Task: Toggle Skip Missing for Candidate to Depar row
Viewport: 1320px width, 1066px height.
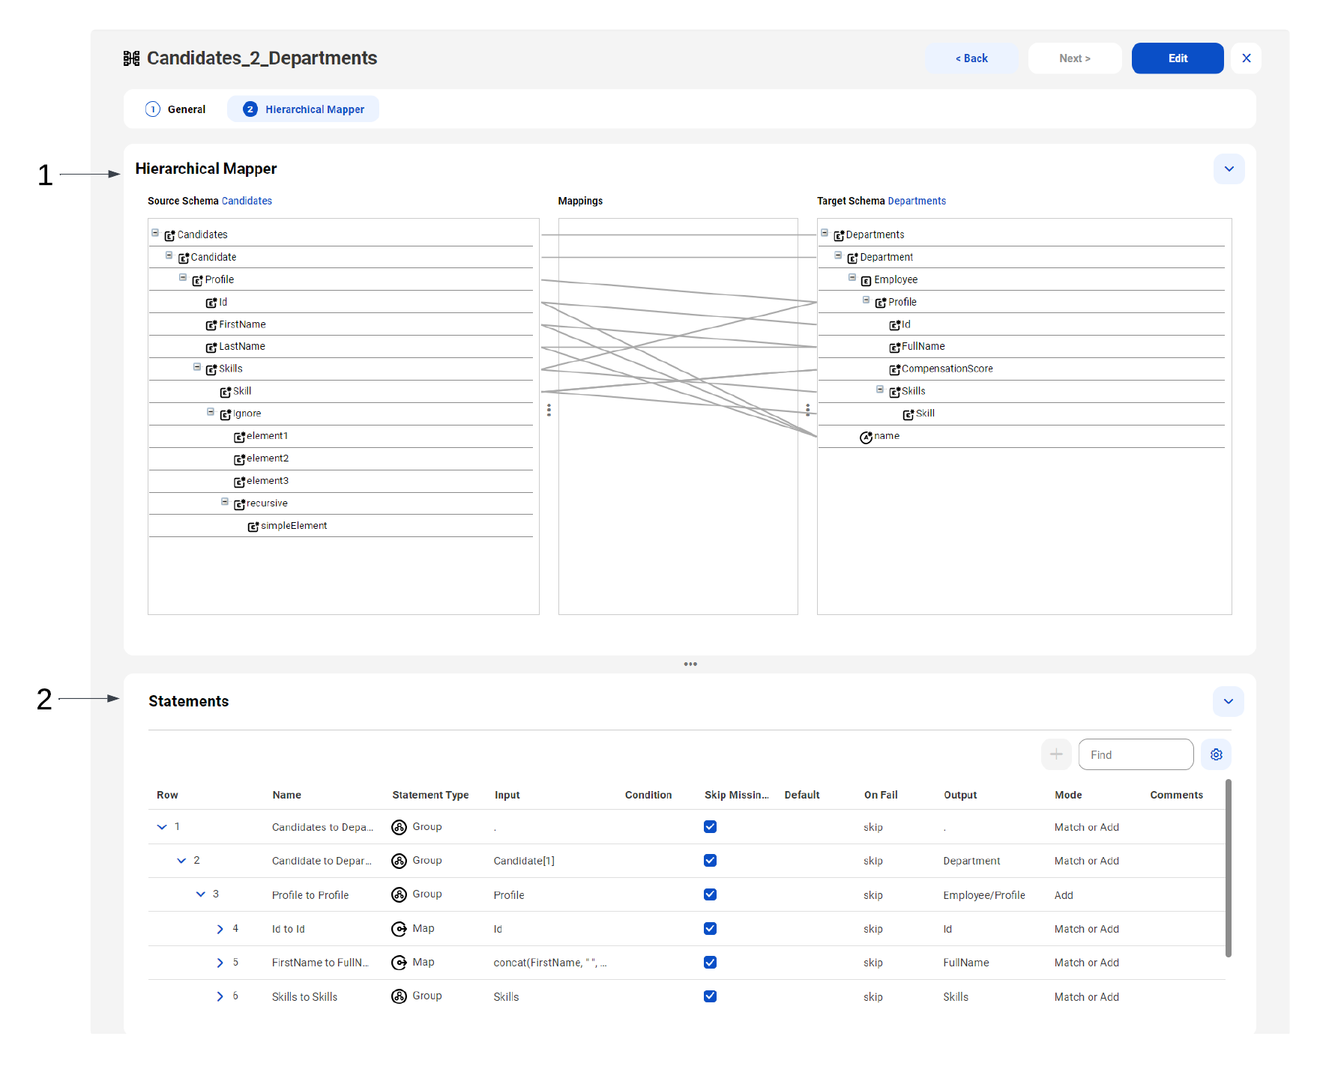Action: click(710, 861)
